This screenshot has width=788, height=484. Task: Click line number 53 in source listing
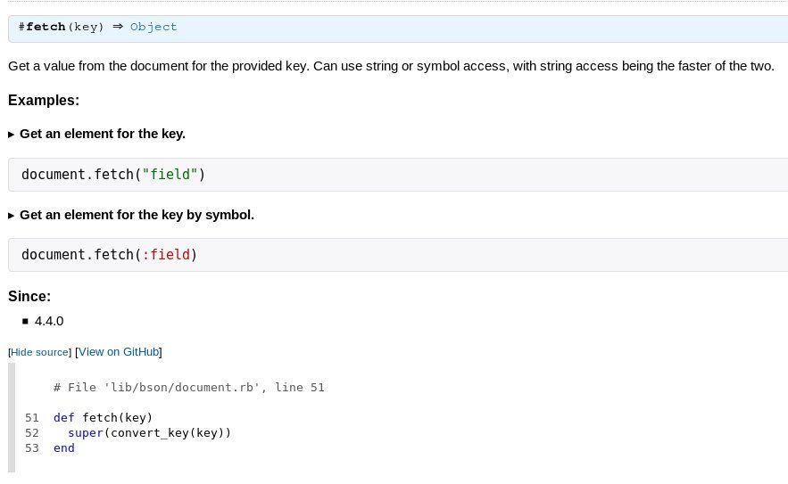tap(32, 447)
